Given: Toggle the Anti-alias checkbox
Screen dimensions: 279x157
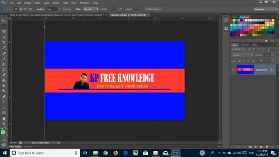Looking at the screenshot, I should click(60, 9).
